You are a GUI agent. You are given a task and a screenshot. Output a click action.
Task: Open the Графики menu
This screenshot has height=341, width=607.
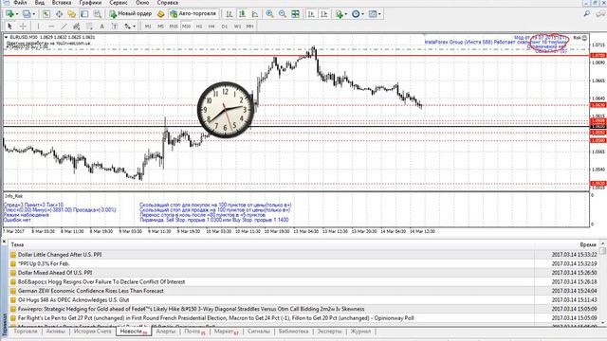pos(90,3)
